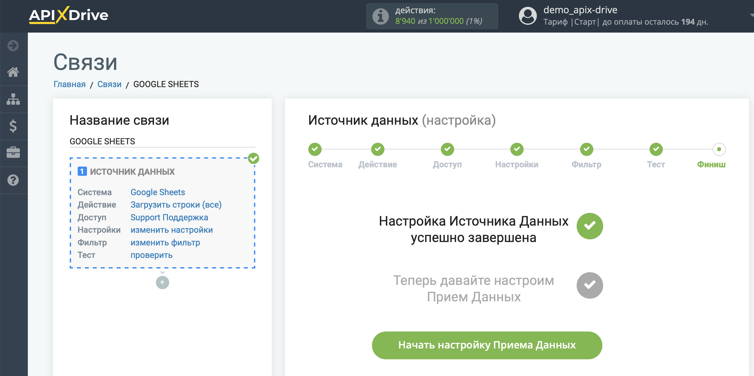Open the Главная breadcrumb link
This screenshot has height=376, width=754.
(x=69, y=84)
